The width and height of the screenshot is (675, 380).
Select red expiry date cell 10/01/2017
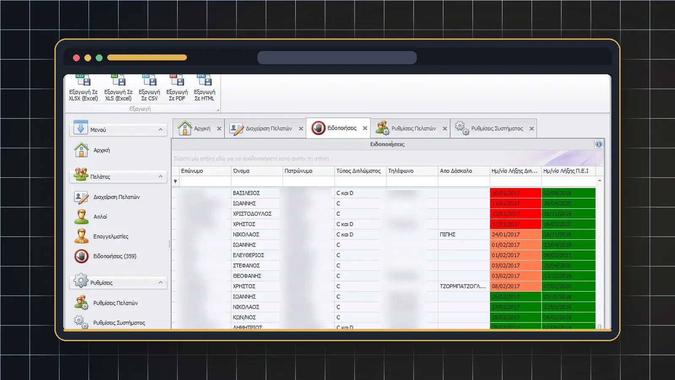point(515,193)
